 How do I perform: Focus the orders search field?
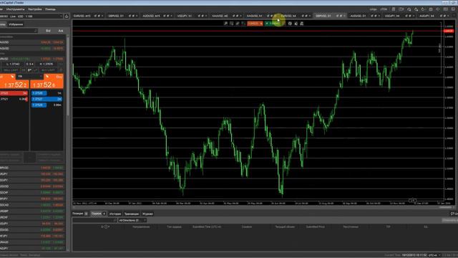tap(94, 220)
